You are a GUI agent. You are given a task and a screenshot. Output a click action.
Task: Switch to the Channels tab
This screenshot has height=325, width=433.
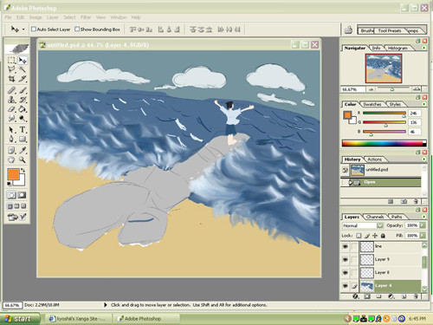[375, 217]
